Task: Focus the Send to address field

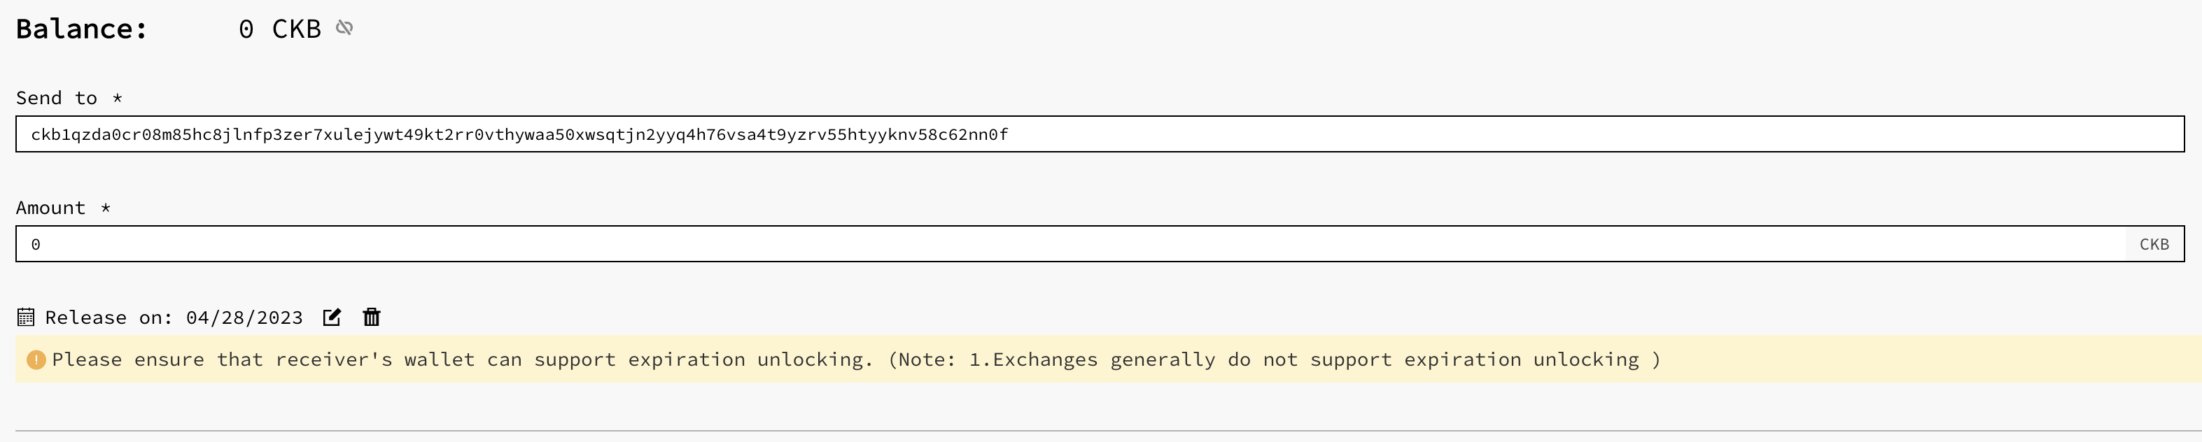Action: pyautogui.click(x=1100, y=134)
